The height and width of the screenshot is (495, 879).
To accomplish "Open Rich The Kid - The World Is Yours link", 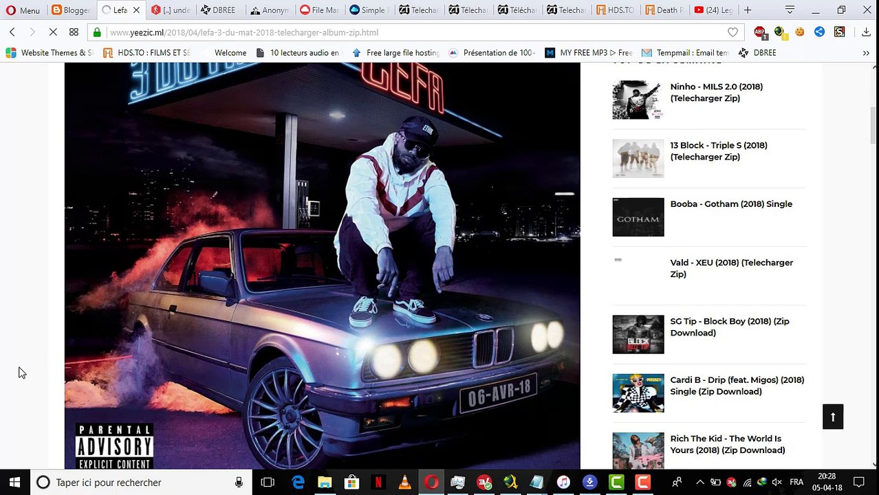I will click(727, 444).
